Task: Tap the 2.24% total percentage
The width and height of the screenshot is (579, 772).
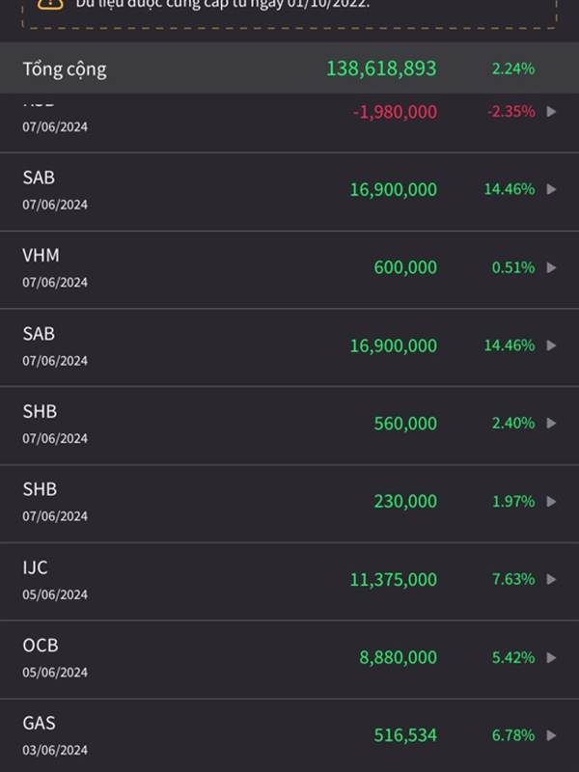Action: pyautogui.click(x=513, y=69)
